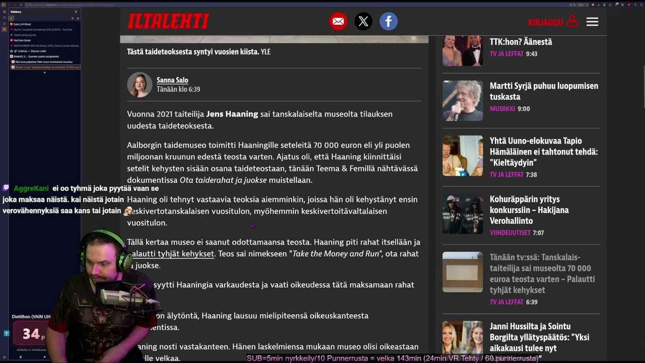This screenshot has height=363, width=645.
Task: Open the 'Tänään tv:ssä: Tanskalaistaiteilija' sidebar article
Action: [542, 273]
